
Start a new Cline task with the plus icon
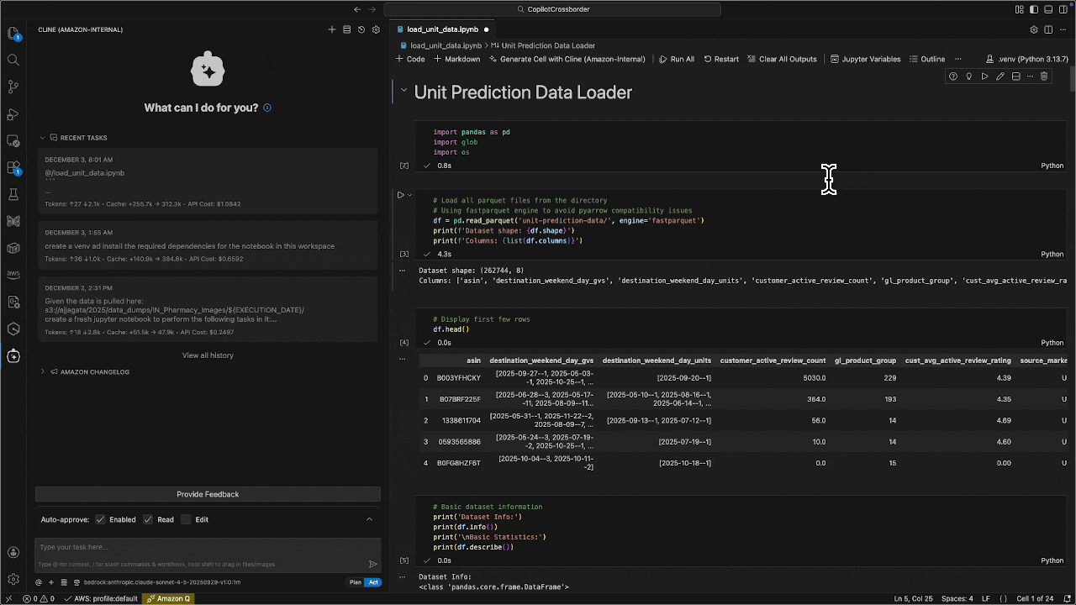click(x=332, y=29)
